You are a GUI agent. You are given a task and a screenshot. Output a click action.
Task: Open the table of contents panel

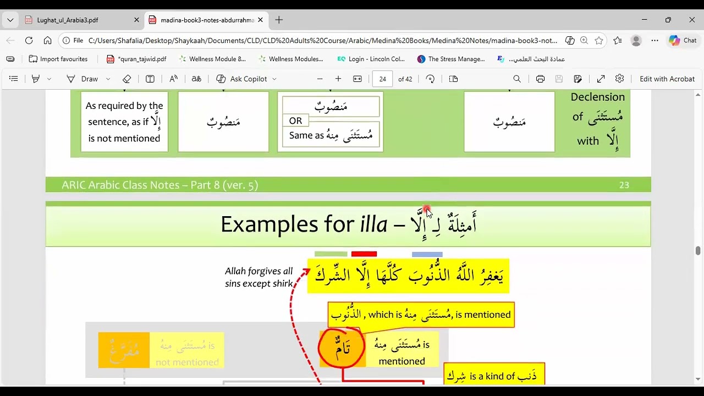coord(14,79)
